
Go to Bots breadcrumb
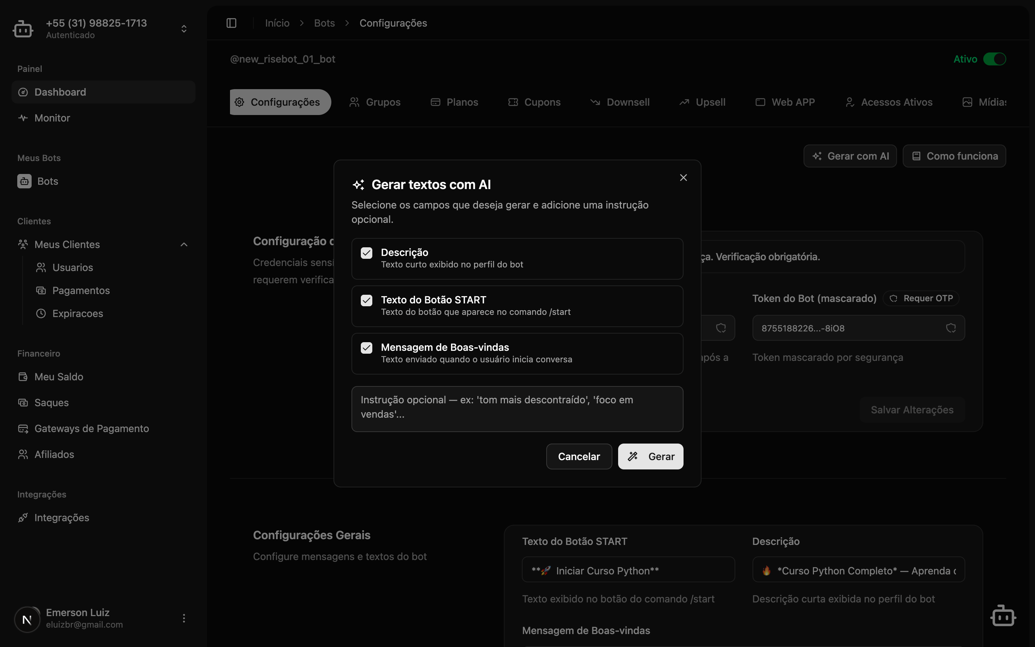324,23
